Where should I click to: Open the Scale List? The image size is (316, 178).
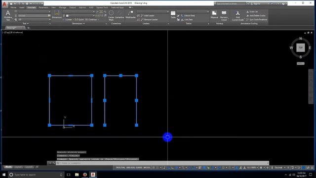coord(252,12)
